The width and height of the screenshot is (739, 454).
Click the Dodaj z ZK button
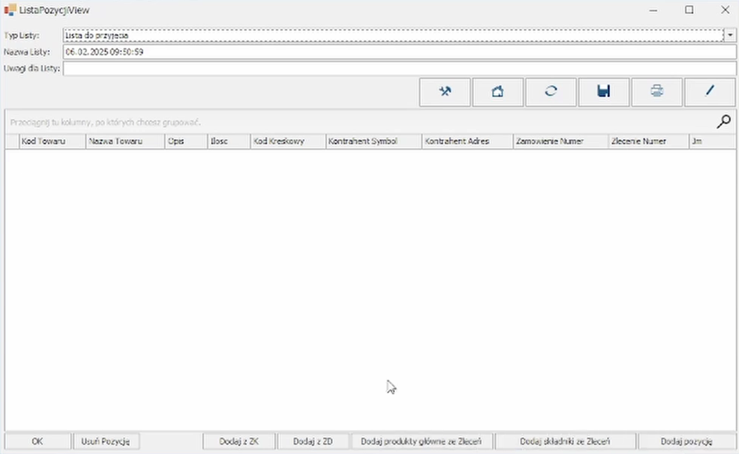239,441
